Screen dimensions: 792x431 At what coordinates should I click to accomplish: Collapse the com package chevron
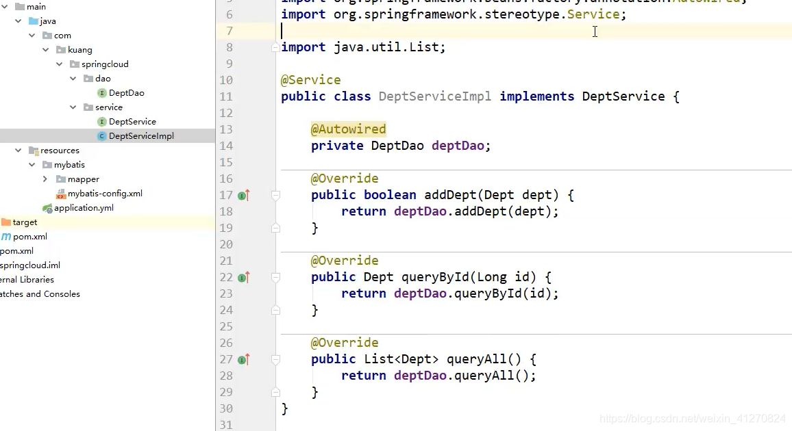click(x=32, y=36)
